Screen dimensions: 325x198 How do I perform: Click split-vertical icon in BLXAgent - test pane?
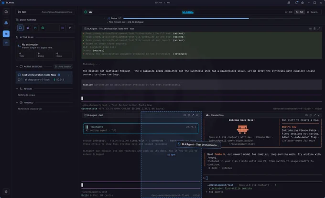click(189, 115)
